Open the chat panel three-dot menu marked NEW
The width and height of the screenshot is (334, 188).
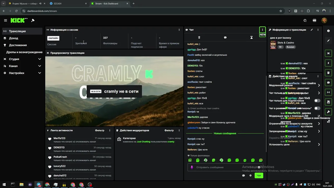click(x=262, y=30)
